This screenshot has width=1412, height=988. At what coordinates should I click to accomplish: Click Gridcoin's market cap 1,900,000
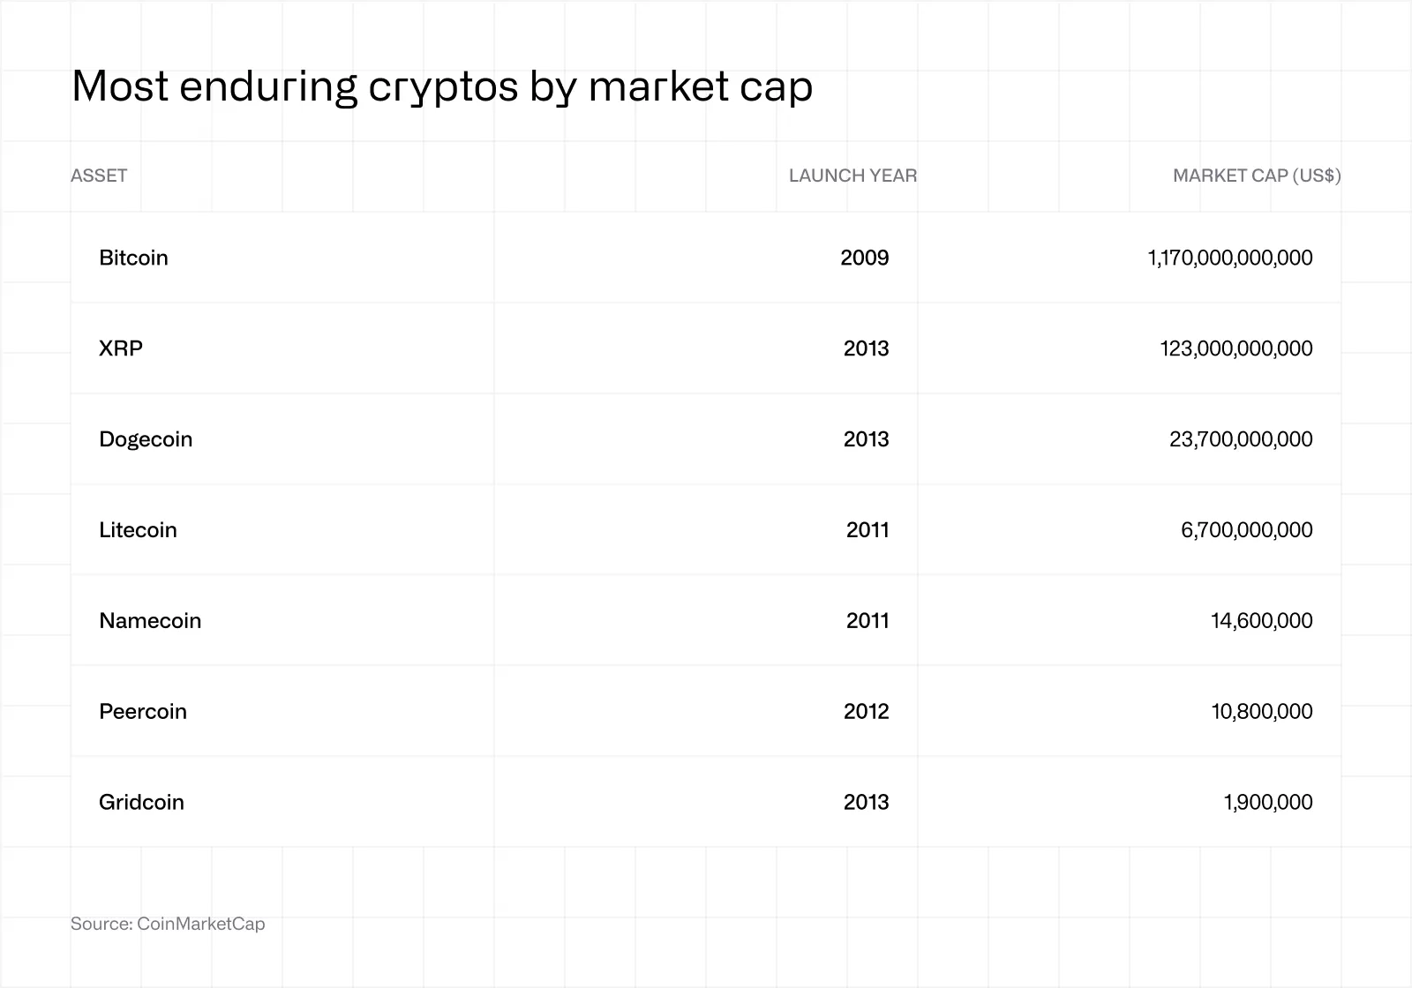pyautogui.click(x=1268, y=803)
